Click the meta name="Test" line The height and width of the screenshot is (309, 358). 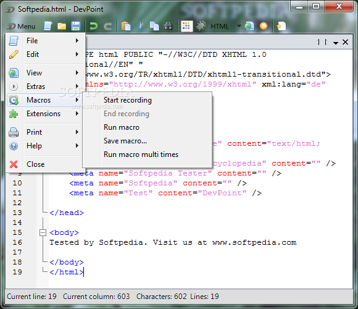pos(165,193)
